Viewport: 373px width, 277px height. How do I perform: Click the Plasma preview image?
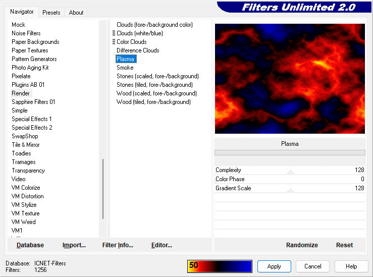click(290, 79)
